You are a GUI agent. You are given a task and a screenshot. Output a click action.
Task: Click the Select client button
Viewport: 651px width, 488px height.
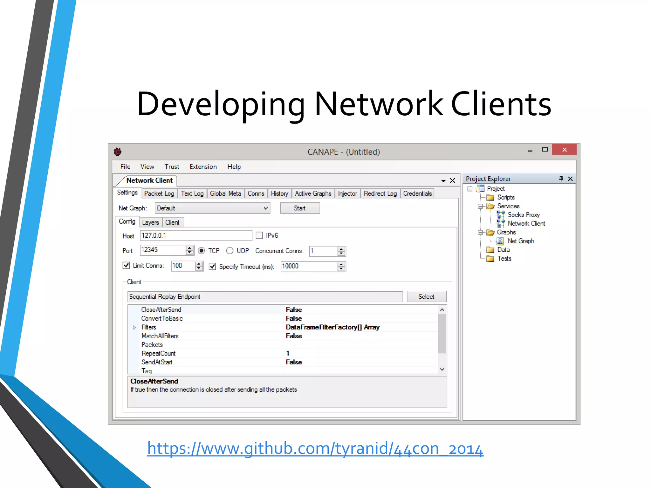[426, 296]
